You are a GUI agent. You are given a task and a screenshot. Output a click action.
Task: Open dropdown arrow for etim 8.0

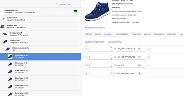[143, 65]
